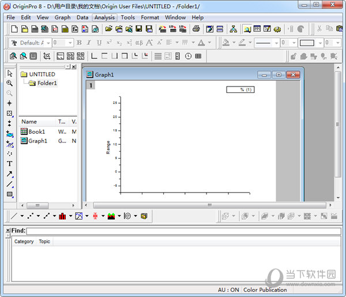This screenshot has height=297, width=346.
Task: Select the Line drawing tool
Action: (x=9, y=184)
